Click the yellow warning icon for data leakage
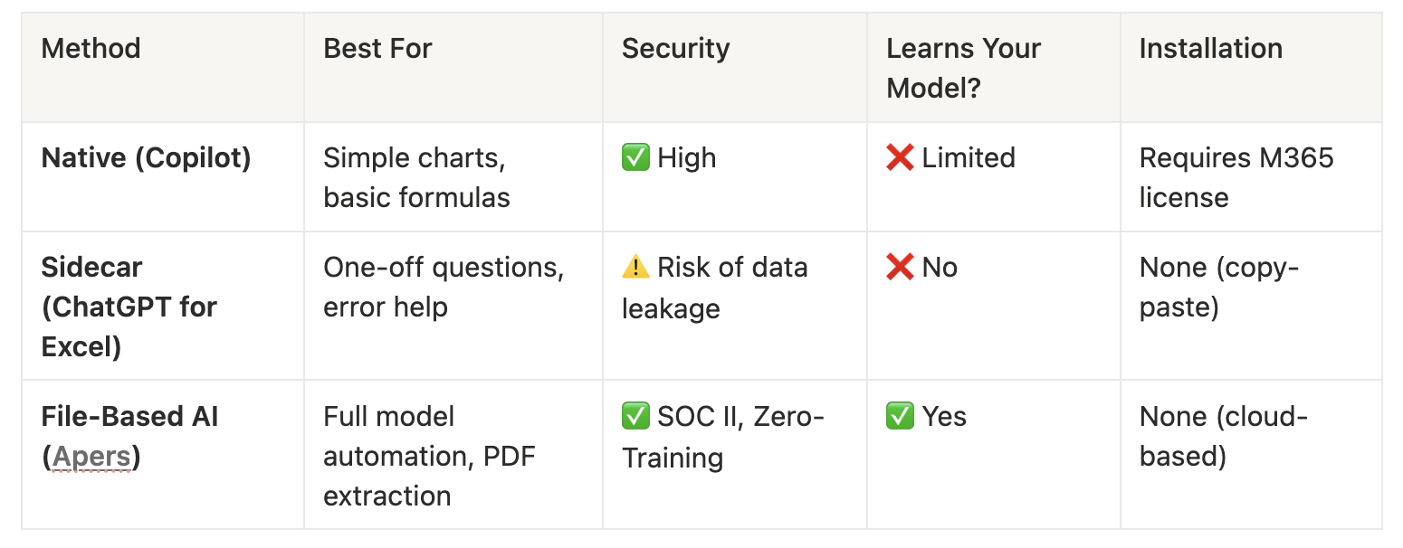This screenshot has height=548, width=1403. [635, 268]
